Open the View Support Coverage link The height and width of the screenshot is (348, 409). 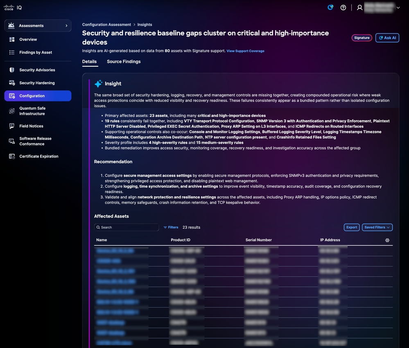[x=245, y=51]
